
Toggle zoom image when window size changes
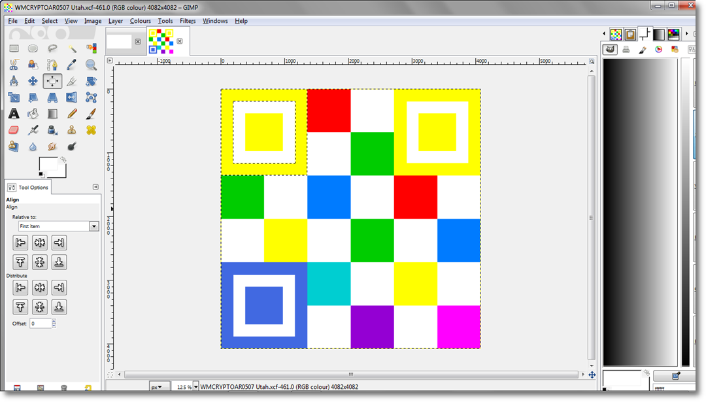[592, 61]
